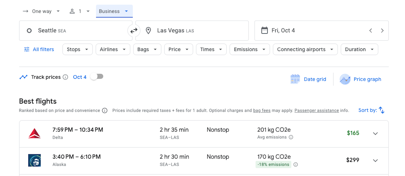Enable the Track prices toggle
The width and height of the screenshot is (405, 176).
97,77
